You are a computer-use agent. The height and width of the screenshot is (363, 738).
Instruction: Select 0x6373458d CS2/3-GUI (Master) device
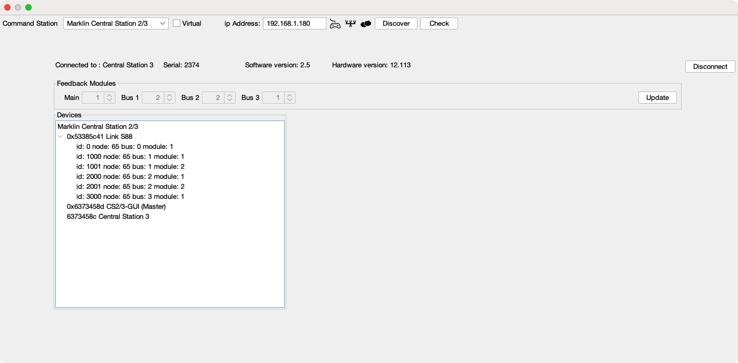(x=116, y=207)
